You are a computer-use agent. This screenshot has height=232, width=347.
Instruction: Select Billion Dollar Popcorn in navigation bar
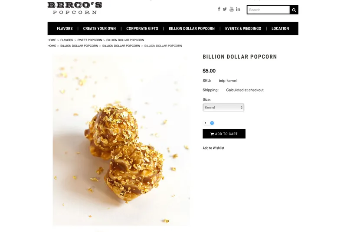(x=192, y=29)
